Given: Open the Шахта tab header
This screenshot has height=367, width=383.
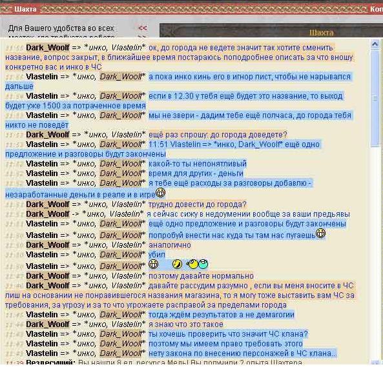Looking at the screenshot, I should tap(25, 9).
